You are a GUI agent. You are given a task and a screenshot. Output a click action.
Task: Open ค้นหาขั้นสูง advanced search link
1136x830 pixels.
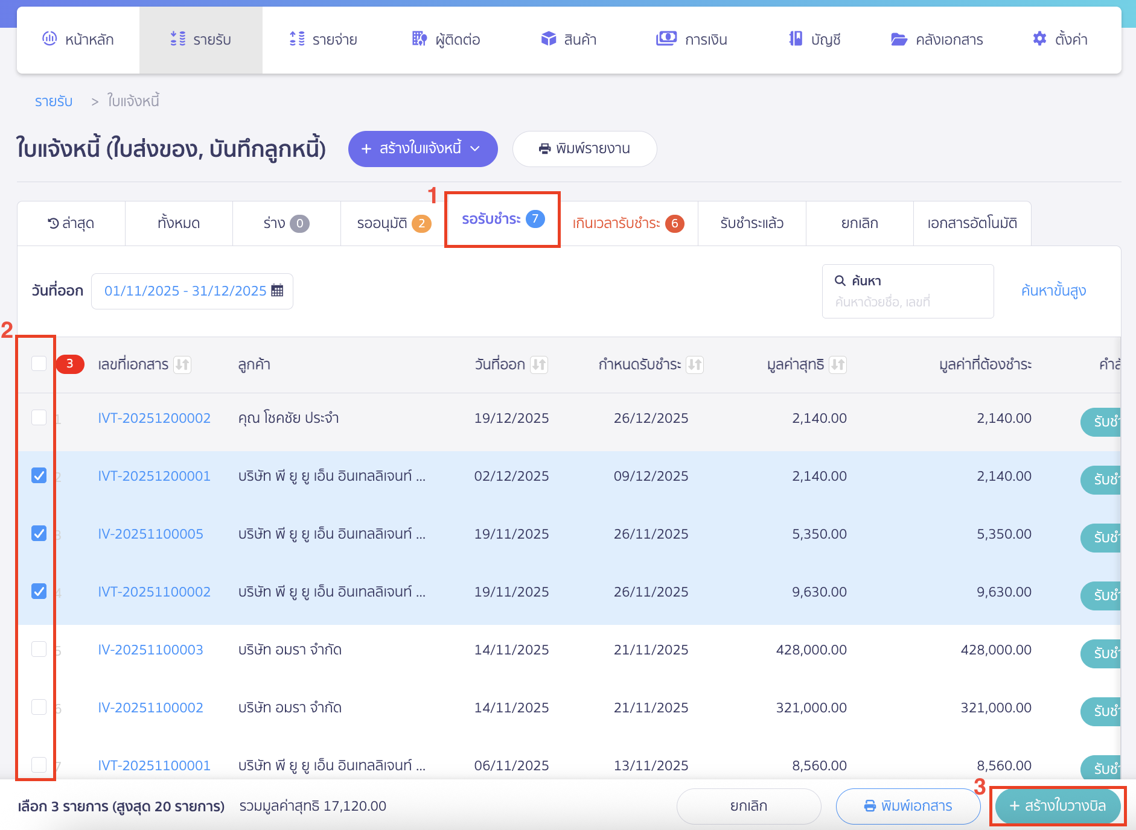pos(1053,290)
